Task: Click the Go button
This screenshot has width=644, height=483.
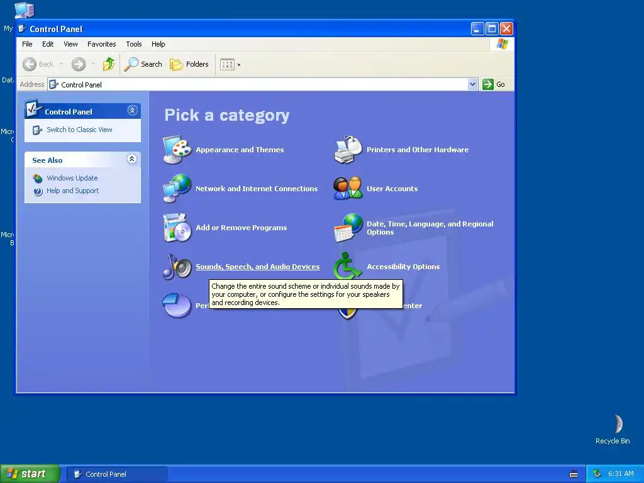Action: 494,84
